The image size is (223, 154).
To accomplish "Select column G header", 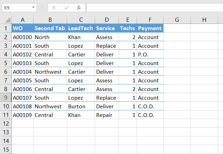I will pos(177,20).
